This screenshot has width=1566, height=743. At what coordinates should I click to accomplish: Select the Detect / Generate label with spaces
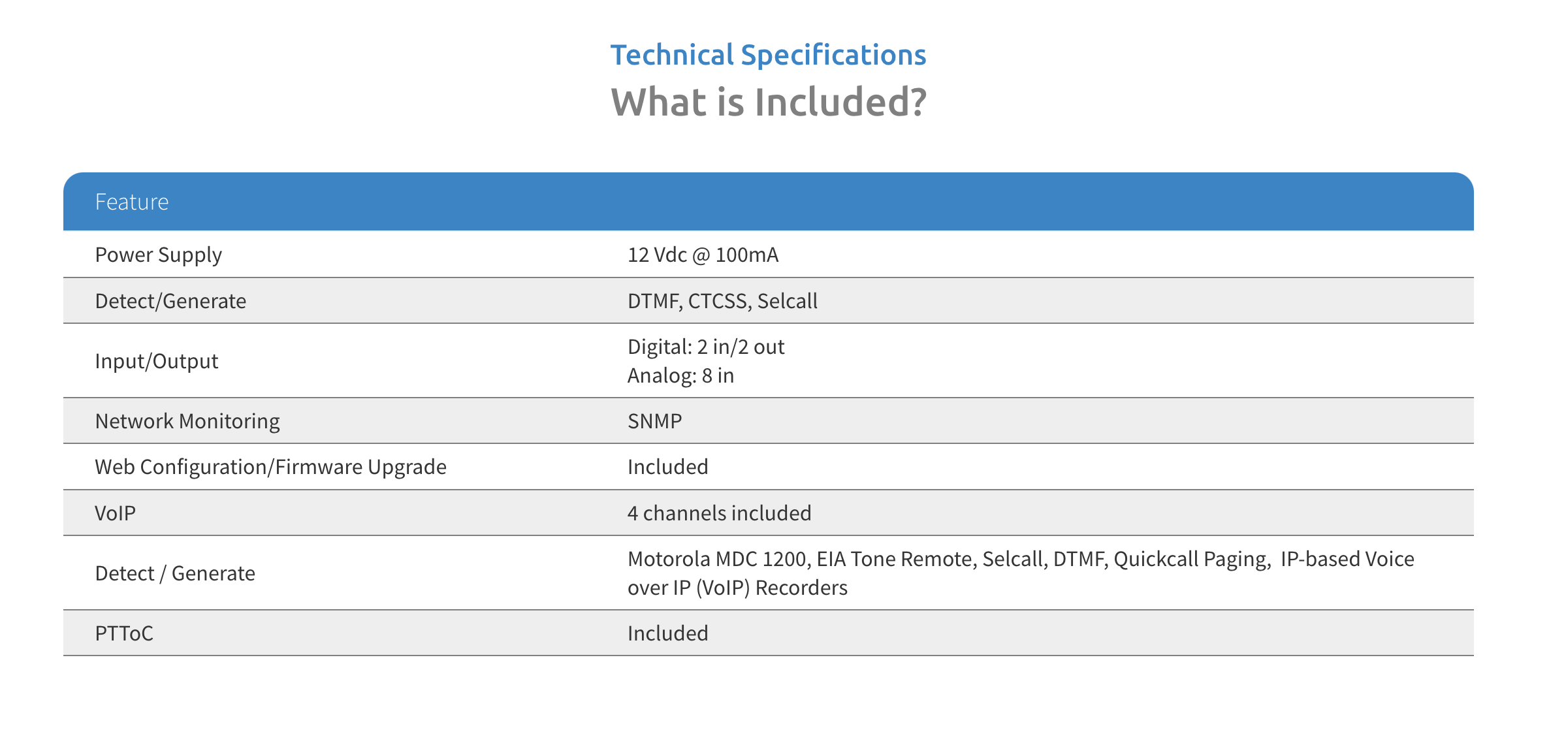(174, 573)
